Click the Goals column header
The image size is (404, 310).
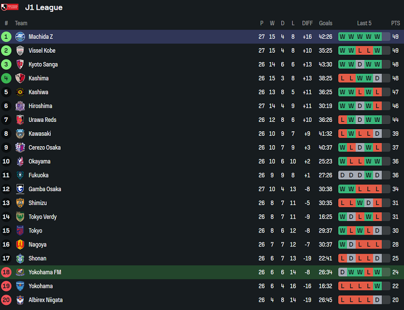[326, 23]
